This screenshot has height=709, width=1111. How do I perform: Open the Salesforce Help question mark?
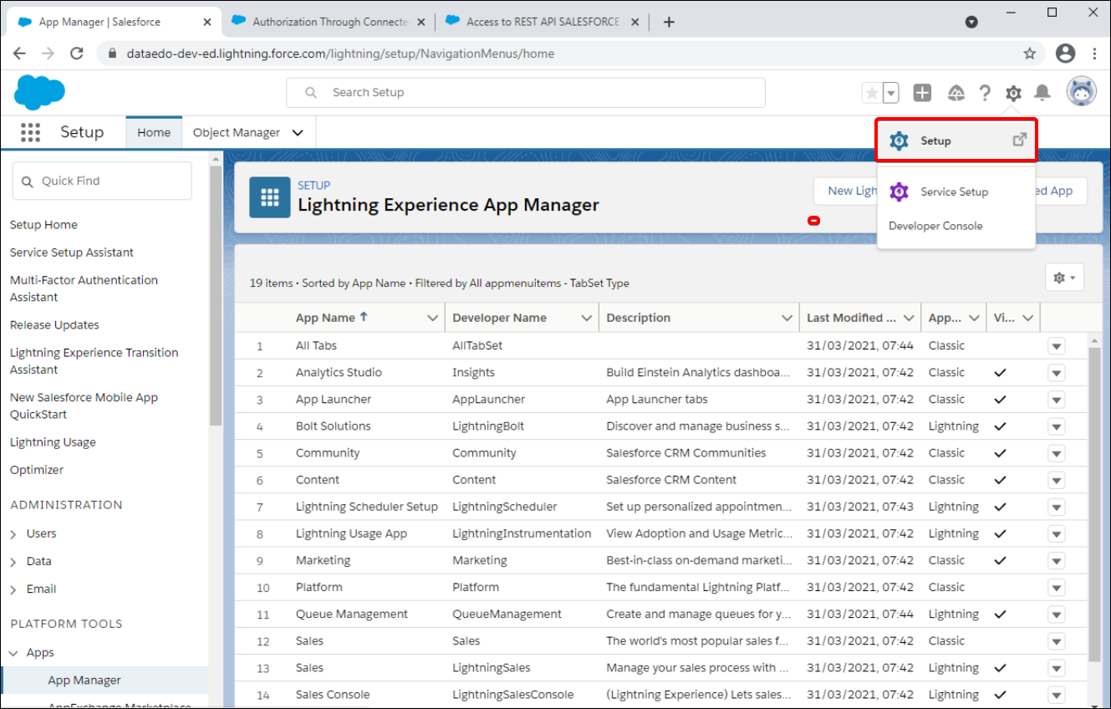[x=985, y=93]
